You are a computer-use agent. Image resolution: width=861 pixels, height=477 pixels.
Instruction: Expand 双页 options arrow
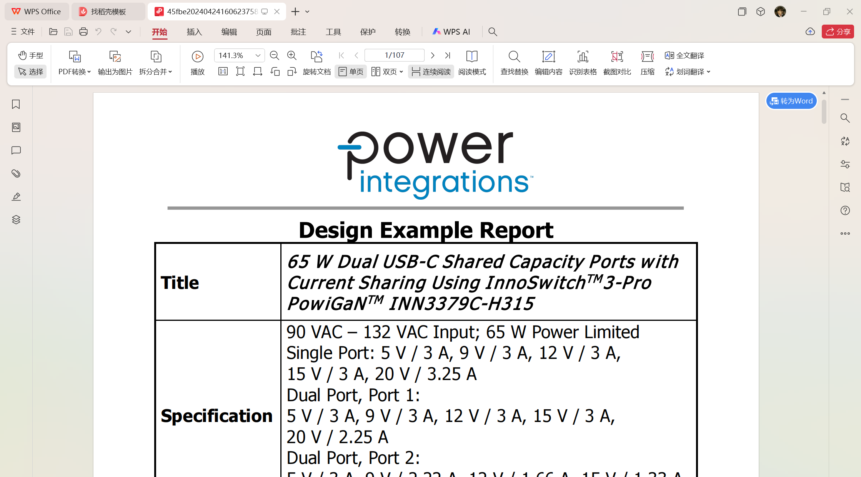point(401,72)
